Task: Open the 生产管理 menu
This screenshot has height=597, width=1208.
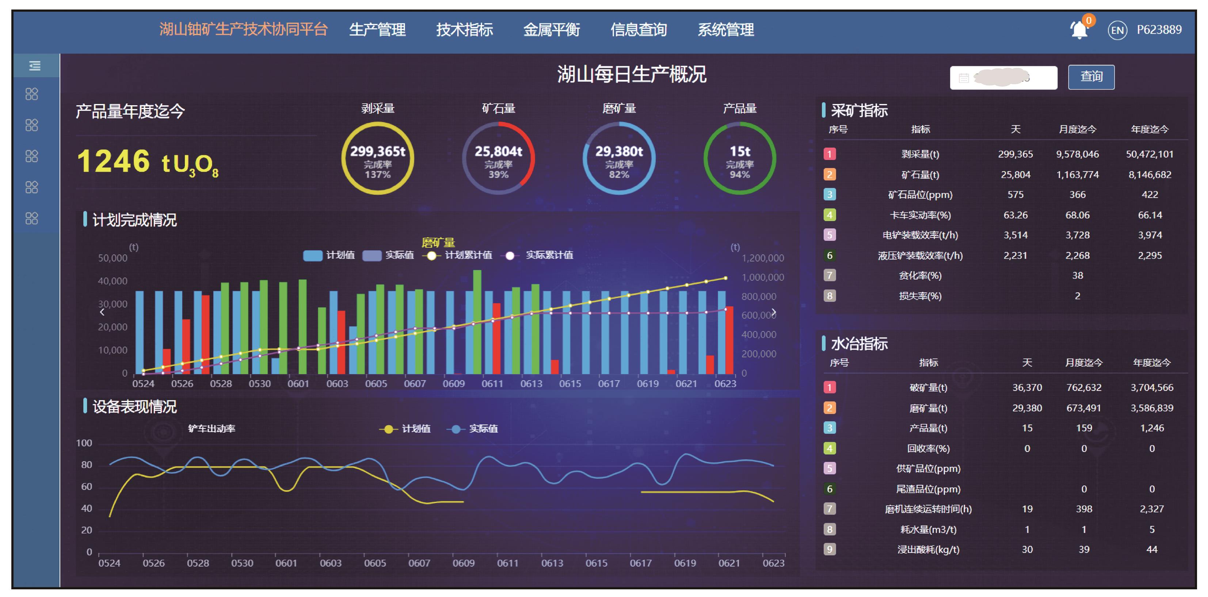Action: point(377,30)
